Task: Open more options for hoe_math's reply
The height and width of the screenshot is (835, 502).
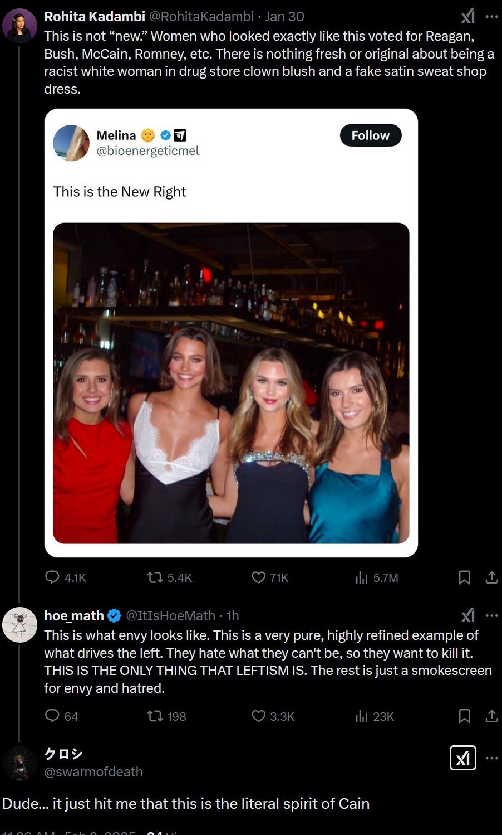Action: 491,615
